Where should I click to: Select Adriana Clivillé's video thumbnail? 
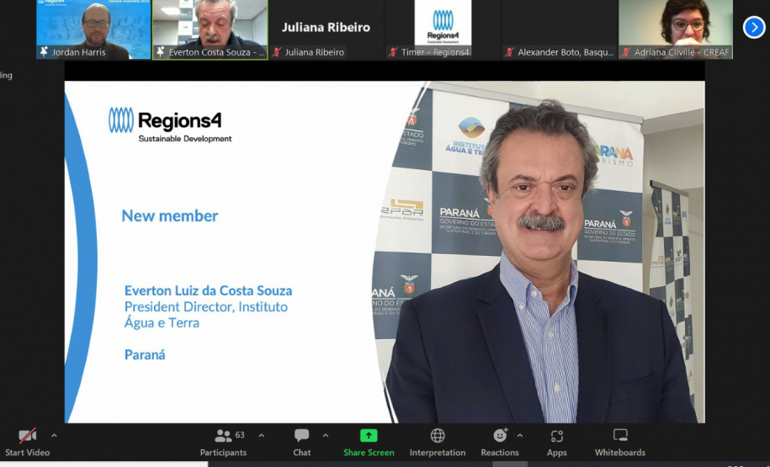point(676,28)
